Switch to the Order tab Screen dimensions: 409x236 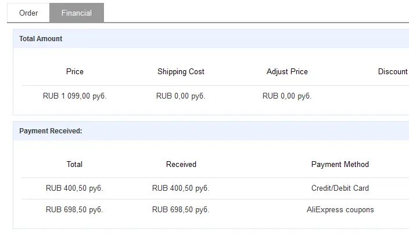28,13
